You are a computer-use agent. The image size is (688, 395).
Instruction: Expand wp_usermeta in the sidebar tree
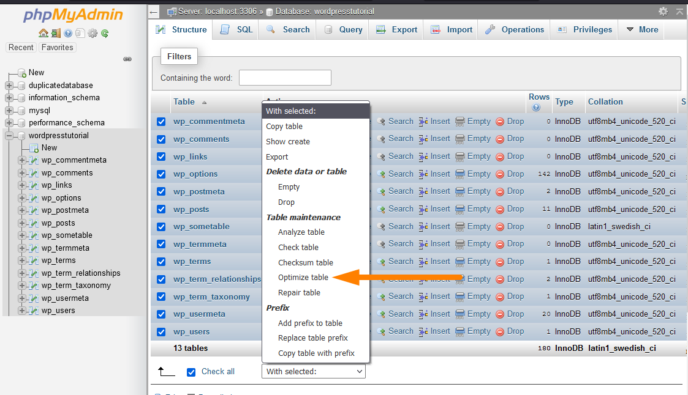pos(21,298)
